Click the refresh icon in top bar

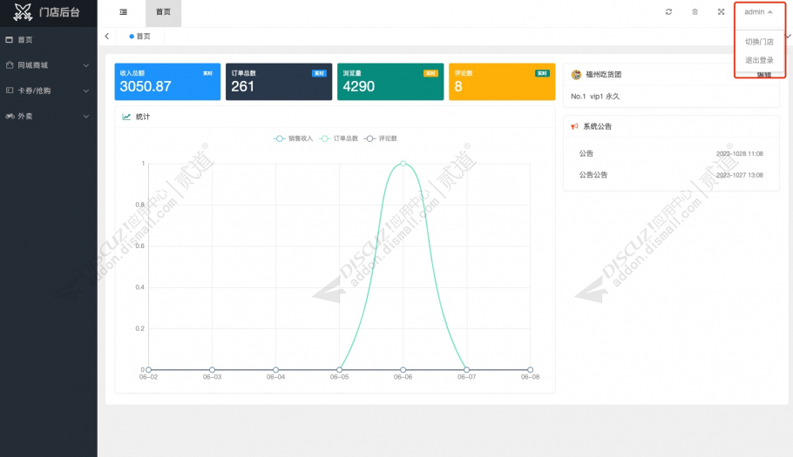tap(668, 12)
